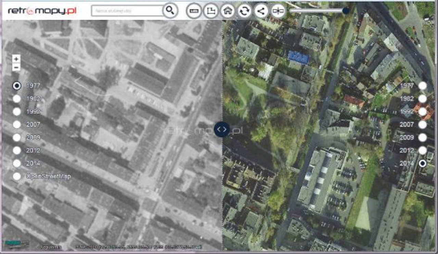The height and width of the screenshot is (254, 438).
Task: Open the share map icon
Action: click(261, 11)
